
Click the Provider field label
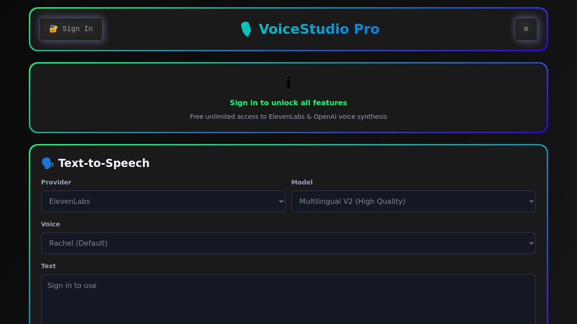coord(56,182)
